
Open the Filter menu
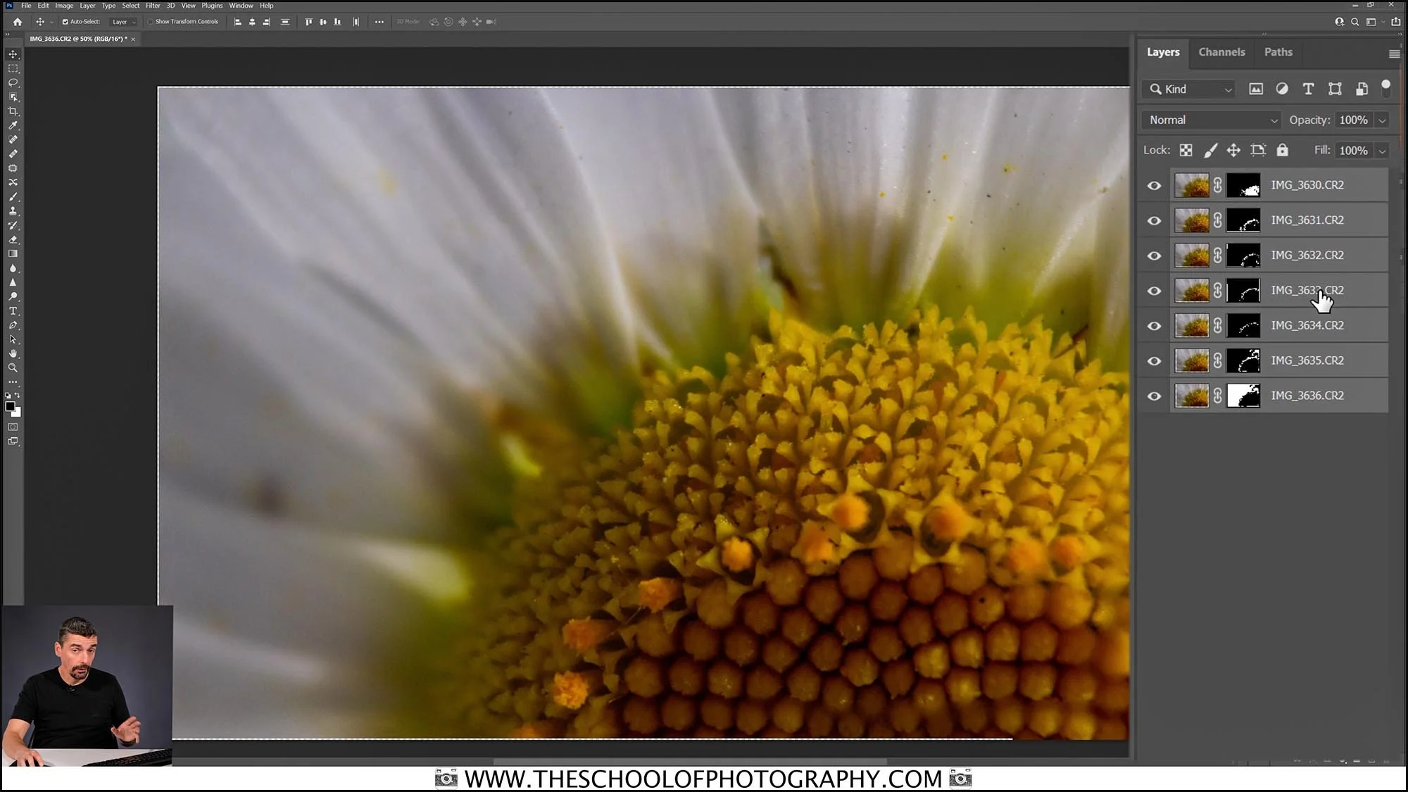153,5
